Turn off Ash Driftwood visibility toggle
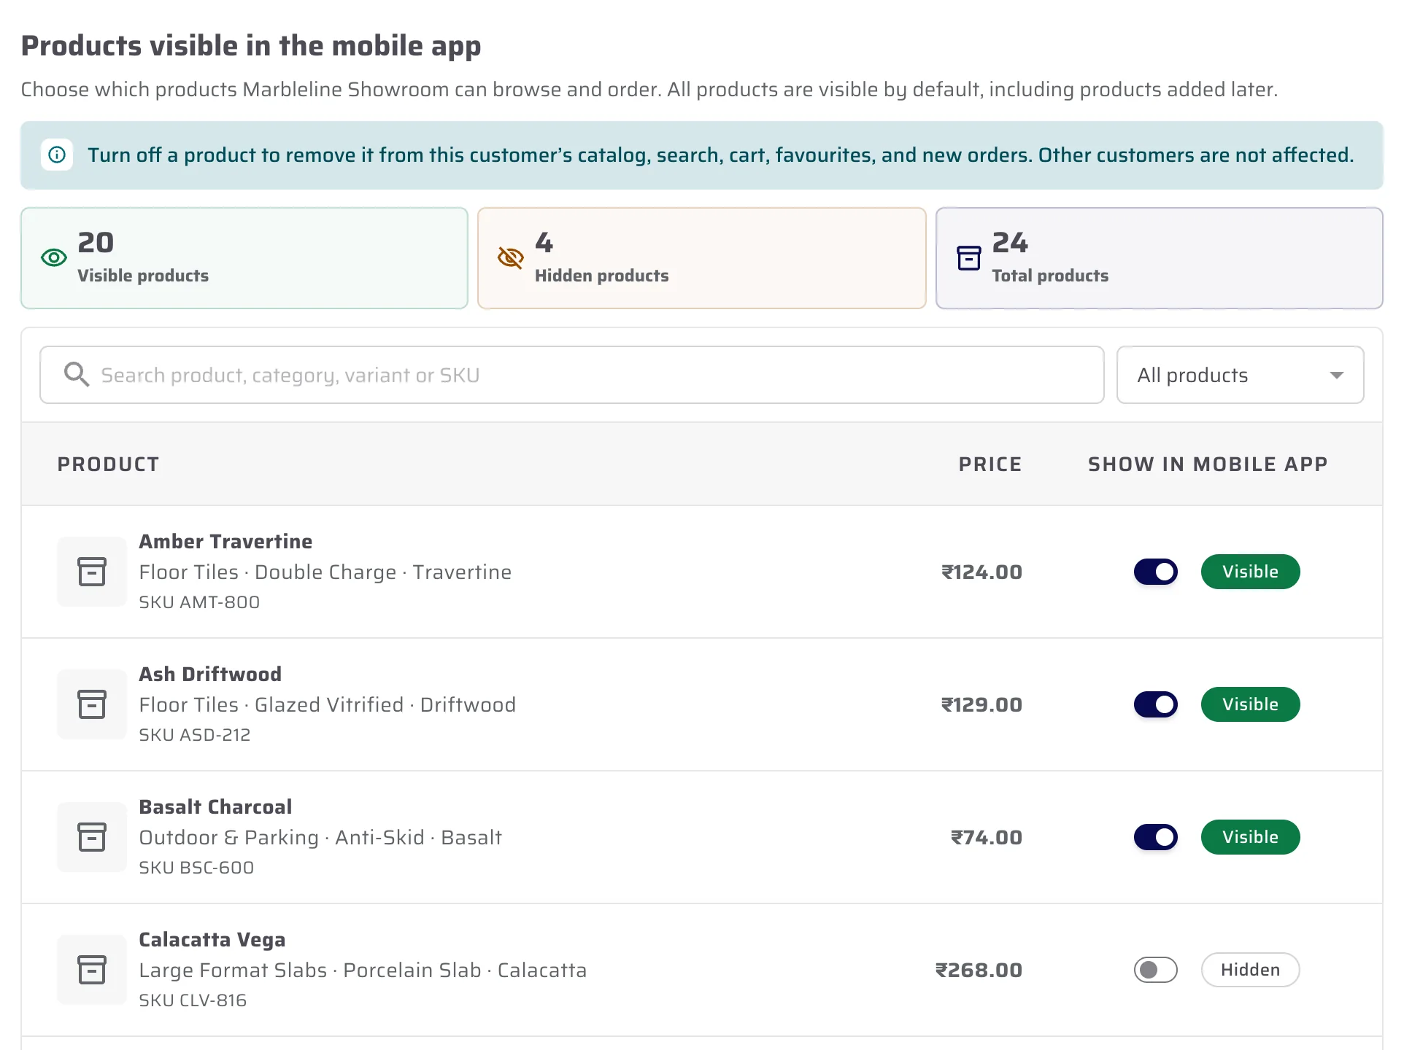Screen dimensions: 1404x1050 point(1156,704)
